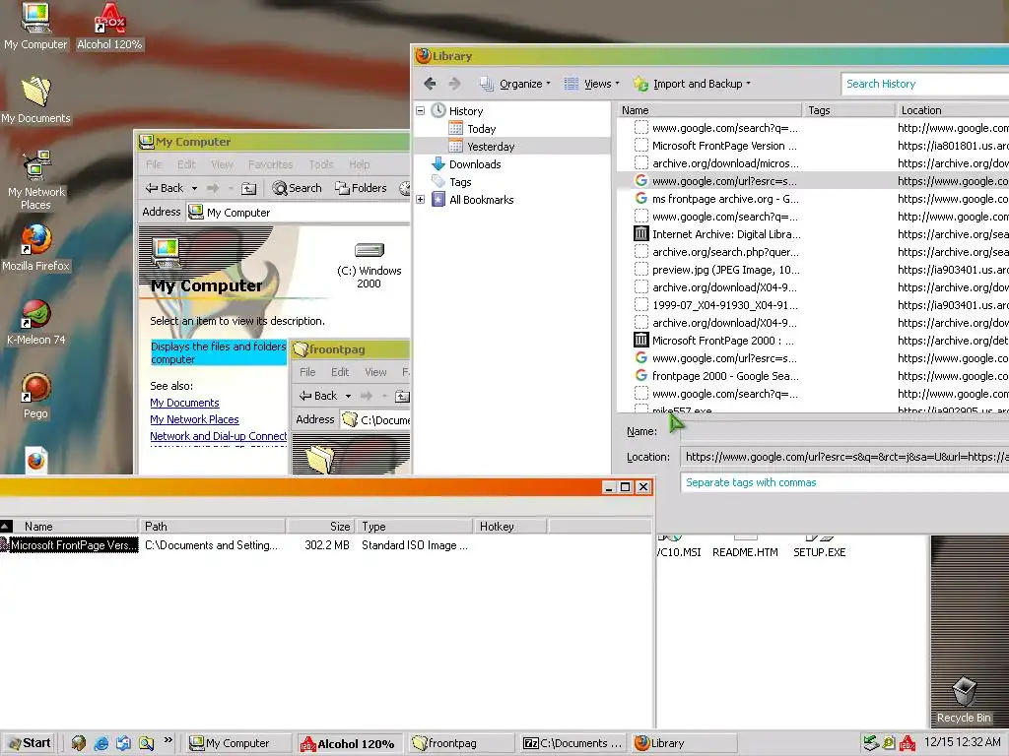Open the My Computer desktop icon
This screenshot has height=756, width=1009.
pos(35,26)
